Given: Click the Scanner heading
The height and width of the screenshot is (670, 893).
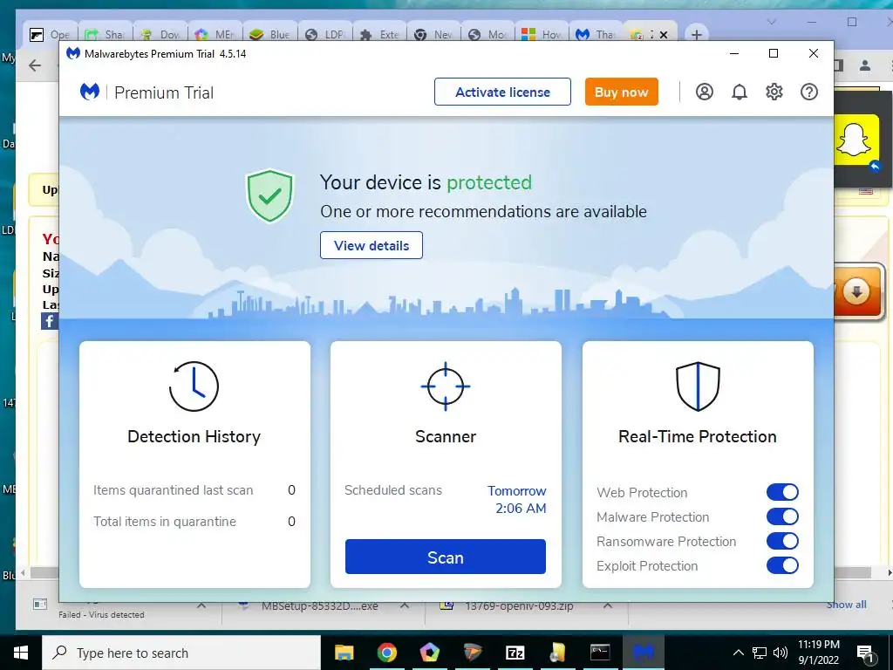Looking at the screenshot, I should [x=446, y=436].
